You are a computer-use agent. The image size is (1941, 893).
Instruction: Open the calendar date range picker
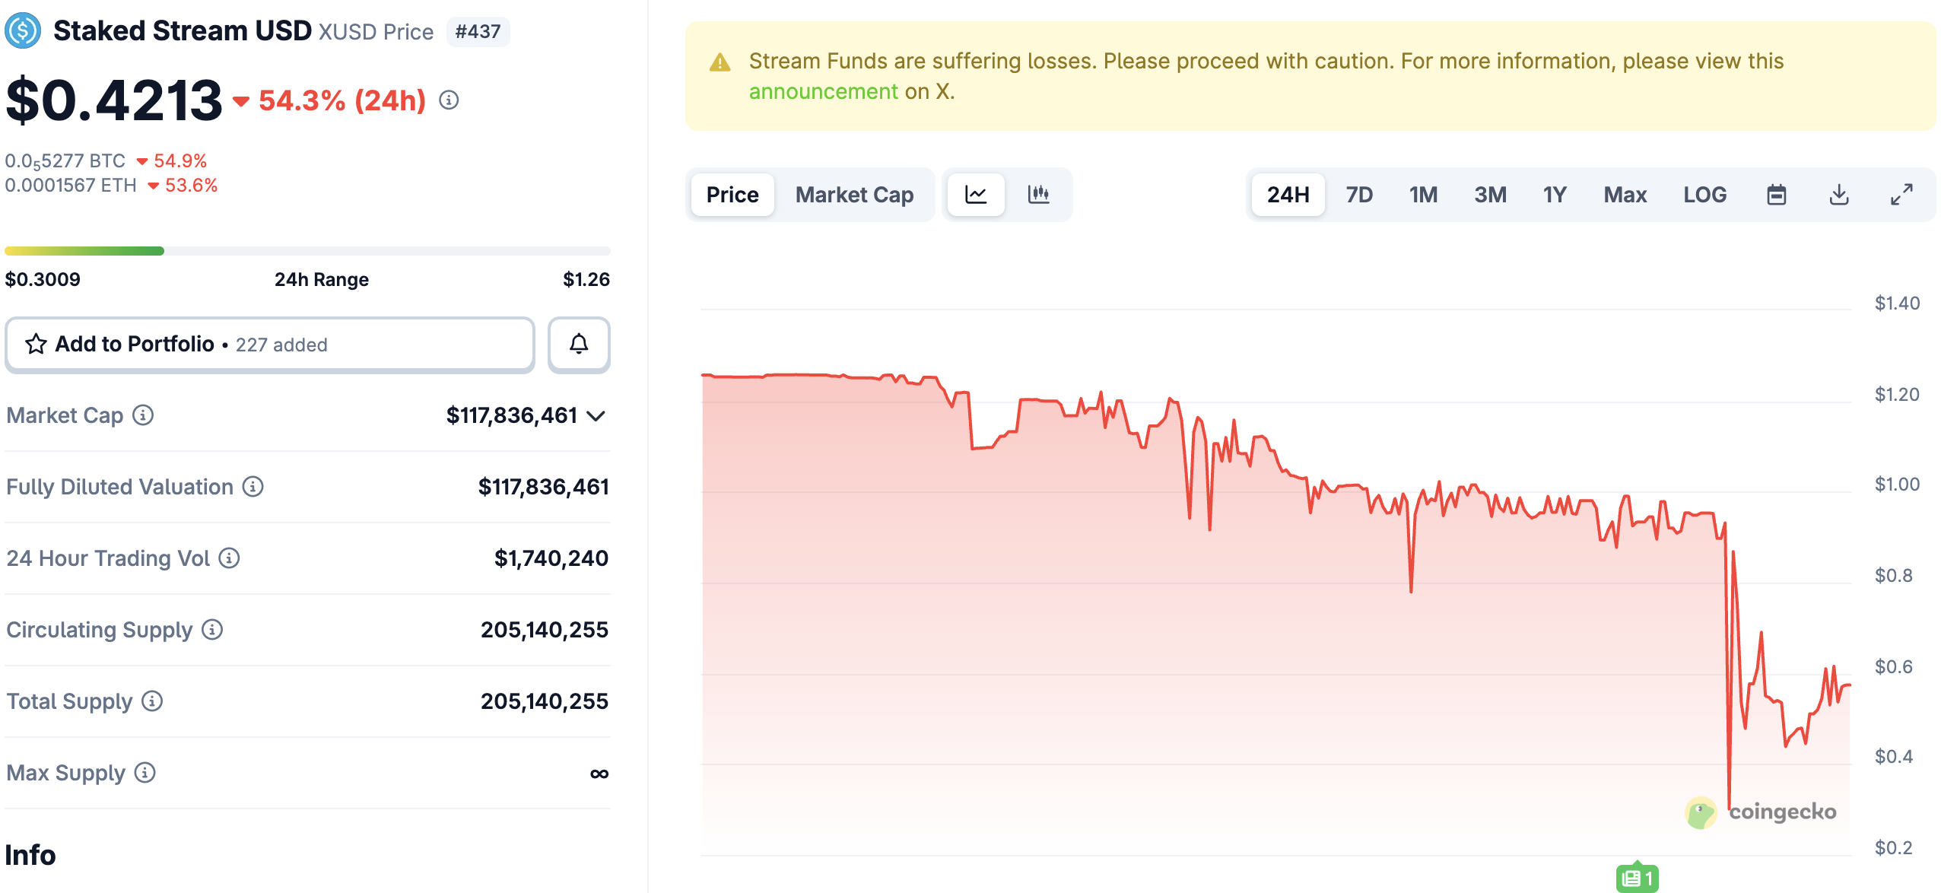tap(1777, 195)
